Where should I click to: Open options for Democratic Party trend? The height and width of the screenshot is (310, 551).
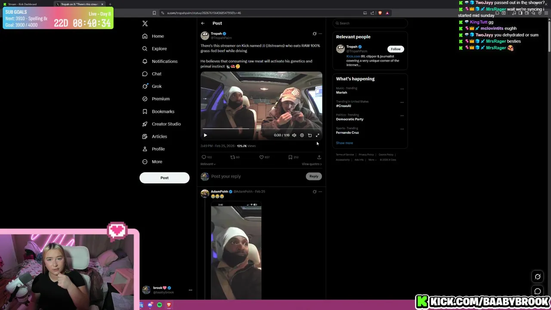click(x=402, y=116)
